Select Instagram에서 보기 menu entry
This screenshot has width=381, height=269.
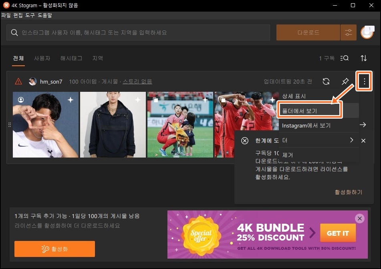click(319, 125)
